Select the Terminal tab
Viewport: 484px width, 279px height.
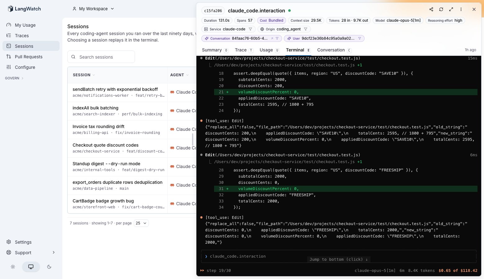(298, 50)
